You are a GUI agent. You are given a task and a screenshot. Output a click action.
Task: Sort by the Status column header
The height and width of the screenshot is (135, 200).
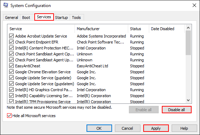[138, 29]
